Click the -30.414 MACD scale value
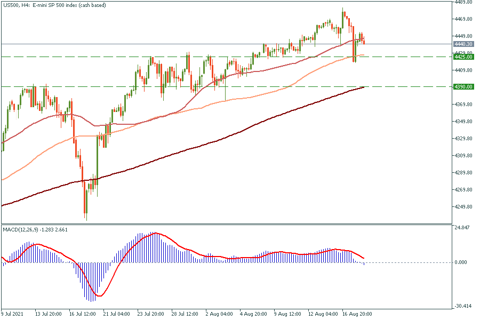 point(462,306)
